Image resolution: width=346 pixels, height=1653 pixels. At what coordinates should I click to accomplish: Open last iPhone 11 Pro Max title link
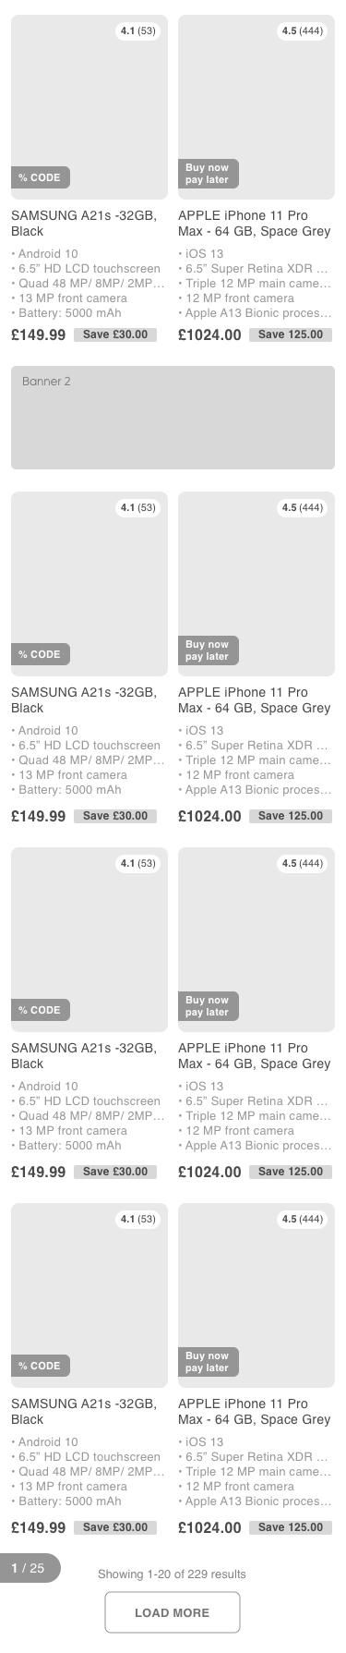point(254,1412)
